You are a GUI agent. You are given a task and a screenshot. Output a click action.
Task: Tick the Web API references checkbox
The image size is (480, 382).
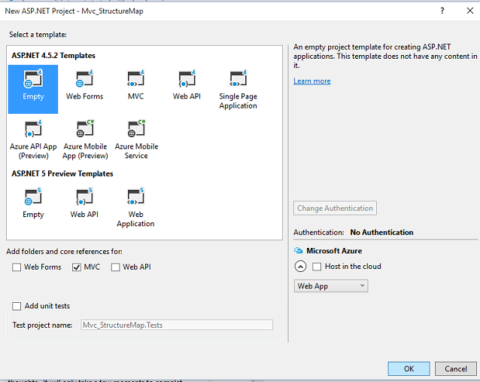(x=115, y=267)
